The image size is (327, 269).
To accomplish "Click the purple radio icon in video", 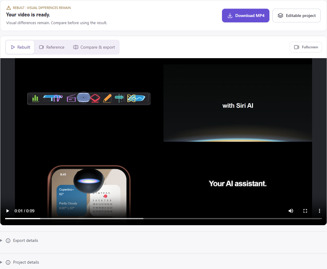I will coord(71,99).
